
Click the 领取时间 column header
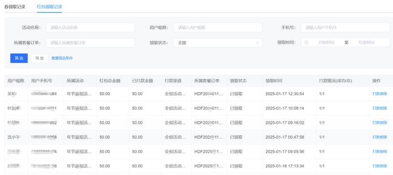pyautogui.click(x=274, y=81)
